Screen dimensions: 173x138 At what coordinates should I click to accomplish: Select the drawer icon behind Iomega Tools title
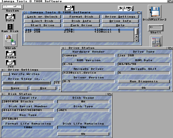[125, 8]
